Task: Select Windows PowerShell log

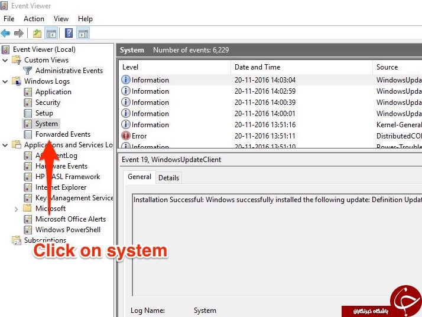Action: click(68, 230)
